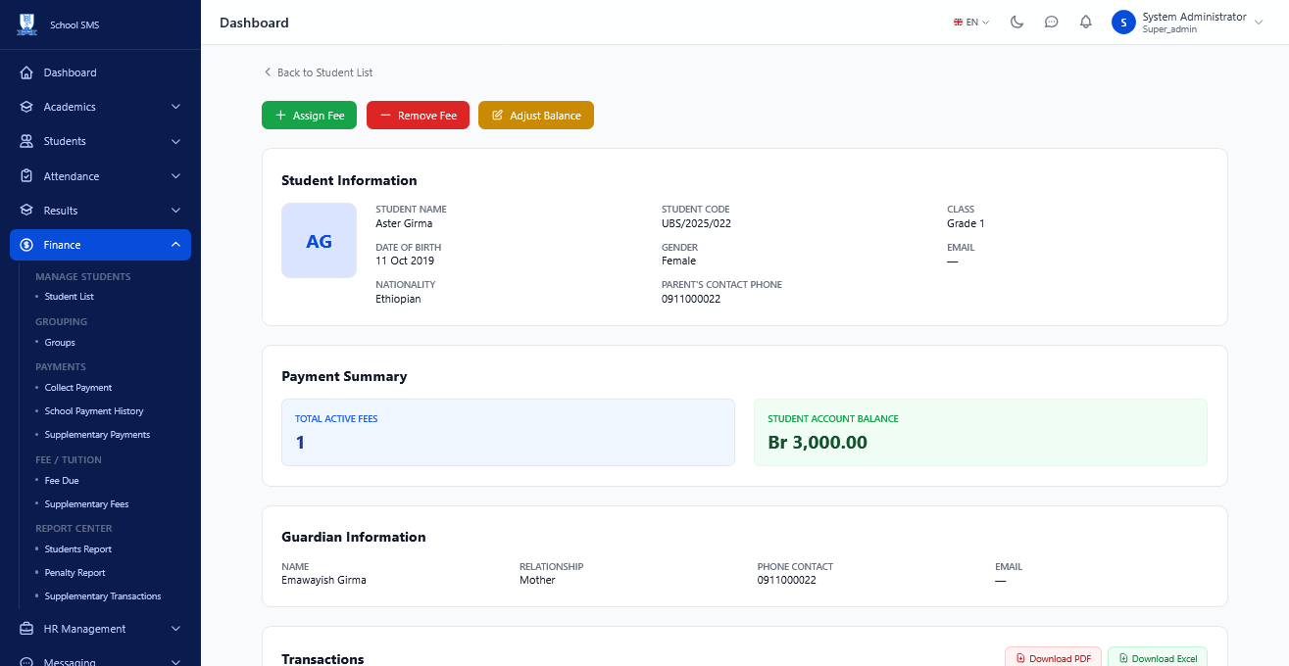Click the School SMS logo icon
The height and width of the screenshot is (666, 1289).
(x=26, y=24)
